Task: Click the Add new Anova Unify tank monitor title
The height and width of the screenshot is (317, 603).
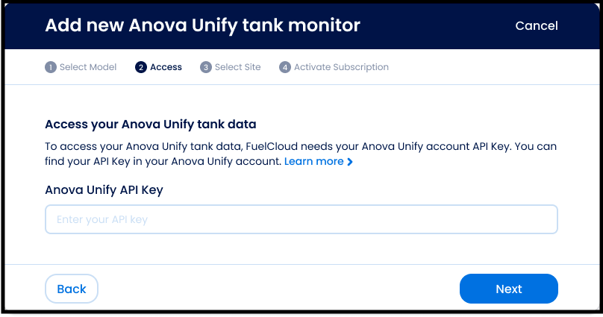Action: click(x=202, y=25)
